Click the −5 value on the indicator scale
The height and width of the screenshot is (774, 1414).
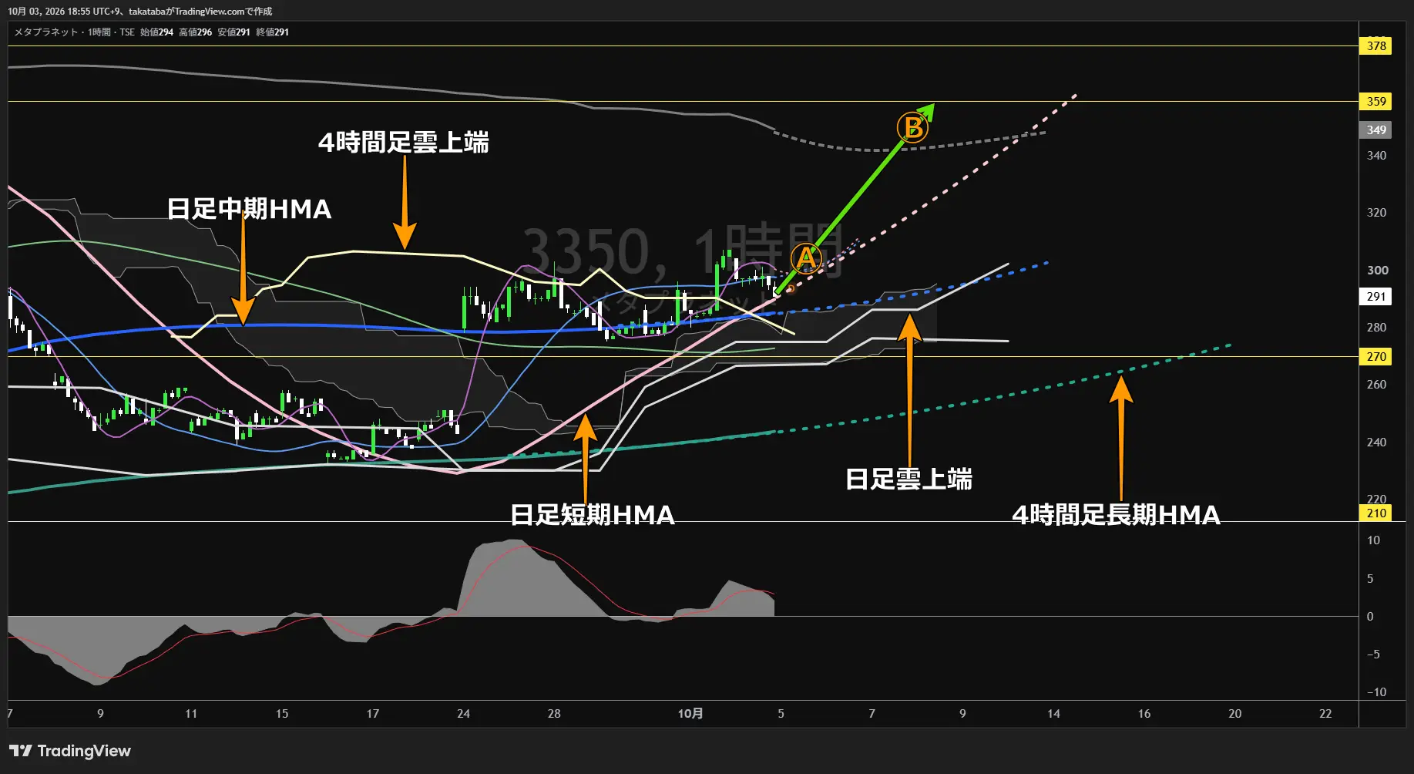(1373, 655)
